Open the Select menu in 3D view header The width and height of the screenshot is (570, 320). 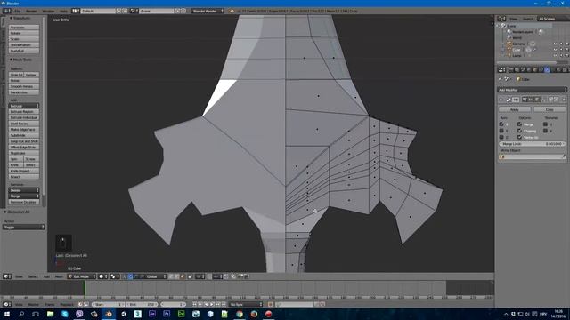[33, 276]
